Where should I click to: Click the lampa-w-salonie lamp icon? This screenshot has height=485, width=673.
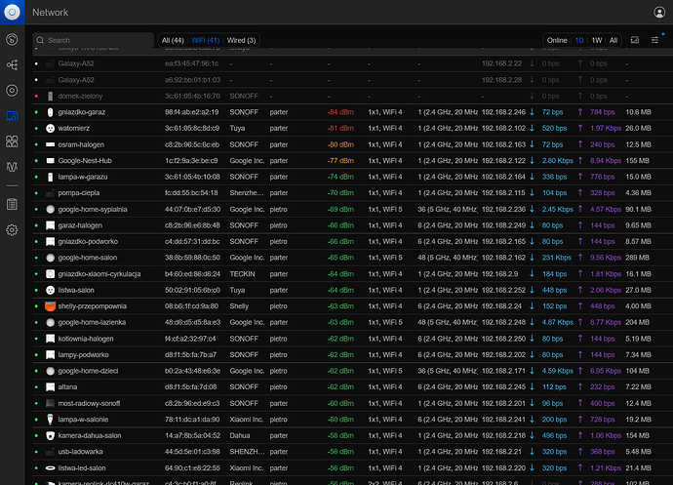click(50, 420)
